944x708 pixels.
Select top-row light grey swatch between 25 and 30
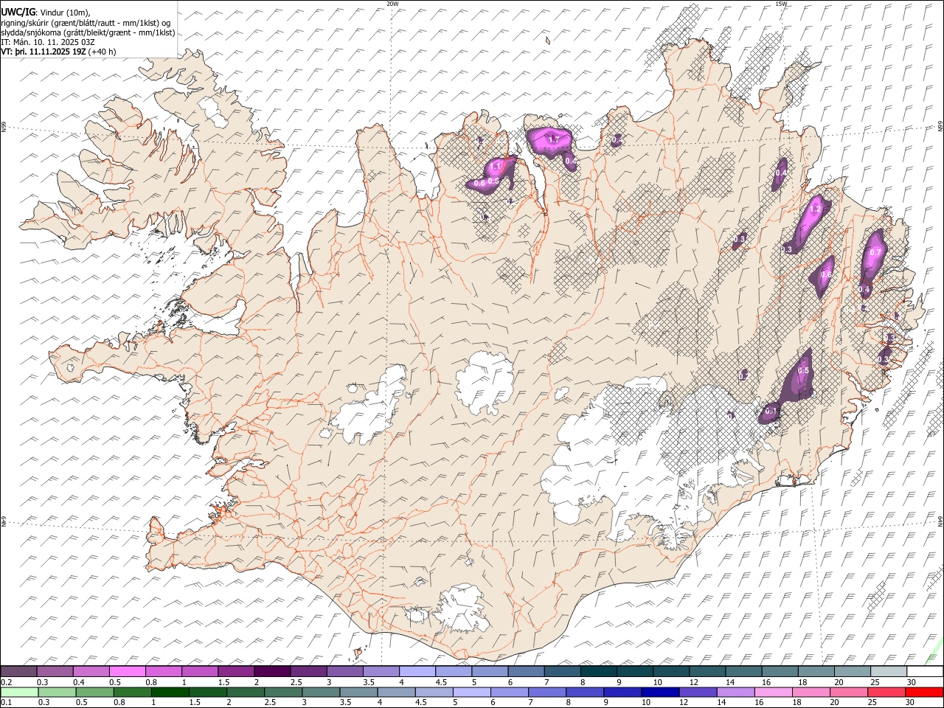point(889,672)
